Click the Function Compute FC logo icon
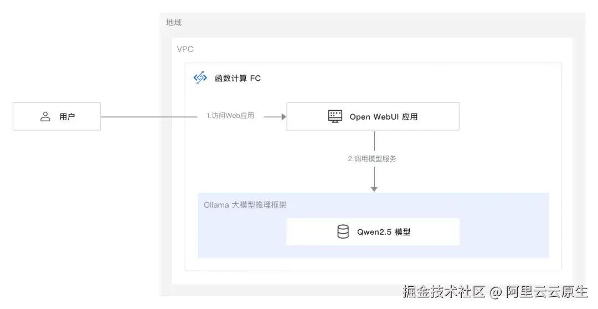This screenshot has height=309, width=598. 200,78
